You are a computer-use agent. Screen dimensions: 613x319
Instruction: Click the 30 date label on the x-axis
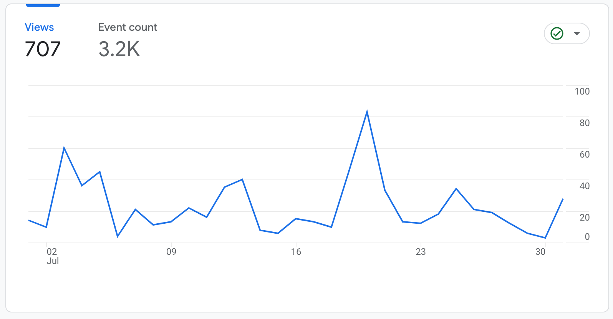(540, 252)
